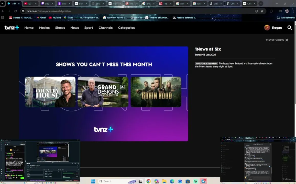This screenshot has width=296, height=184.
Task: Switch to the 'Chic' Wikipedia tab
Action: pyautogui.click(x=249, y=4)
